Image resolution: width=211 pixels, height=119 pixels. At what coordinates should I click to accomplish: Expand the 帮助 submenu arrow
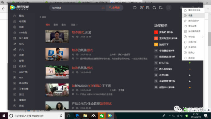(x=203, y=37)
